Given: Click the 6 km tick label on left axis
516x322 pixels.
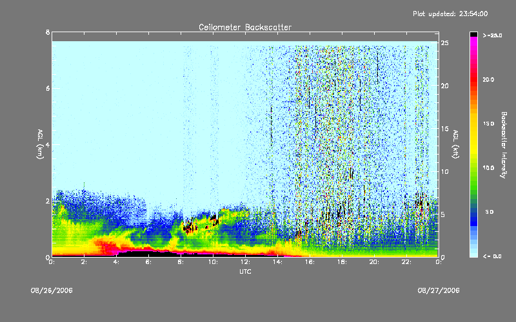Looking at the screenshot, I should [x=48, y=88].
